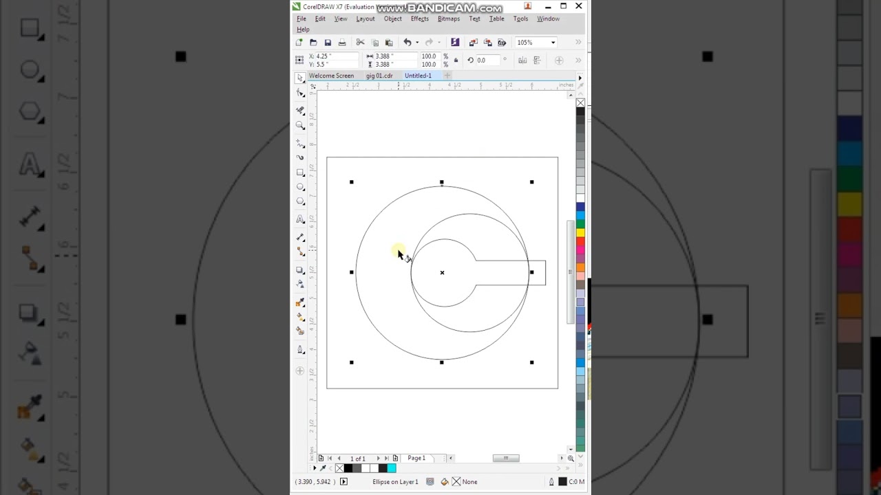Screen dimensions: 881x495
Task: Click the Page 1 tab
Action: pos(416,458)
